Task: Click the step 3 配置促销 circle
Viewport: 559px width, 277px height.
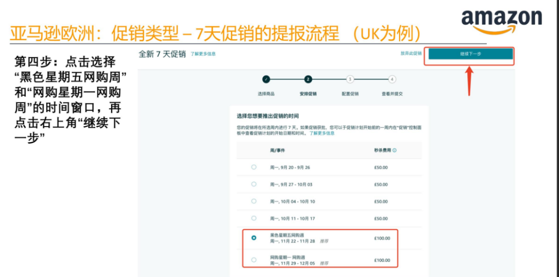Action: click(350, 79)
